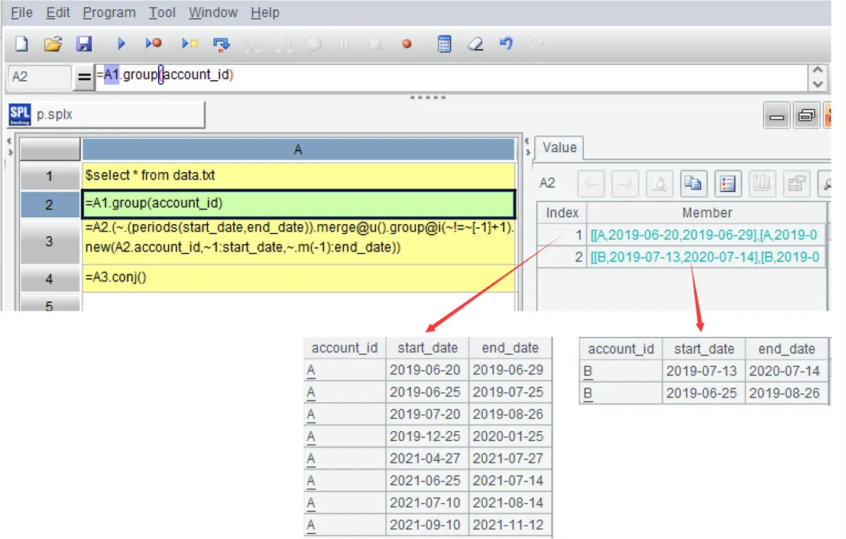Click the Member column header
The height and width of the screenshot is (539, 846).
[x=707, y=213]
